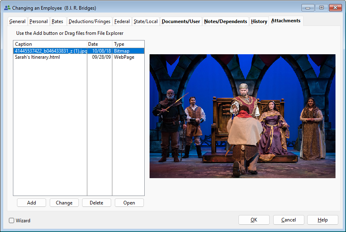
Task: Open the Federal tab
Action: (x=122, y=21)
